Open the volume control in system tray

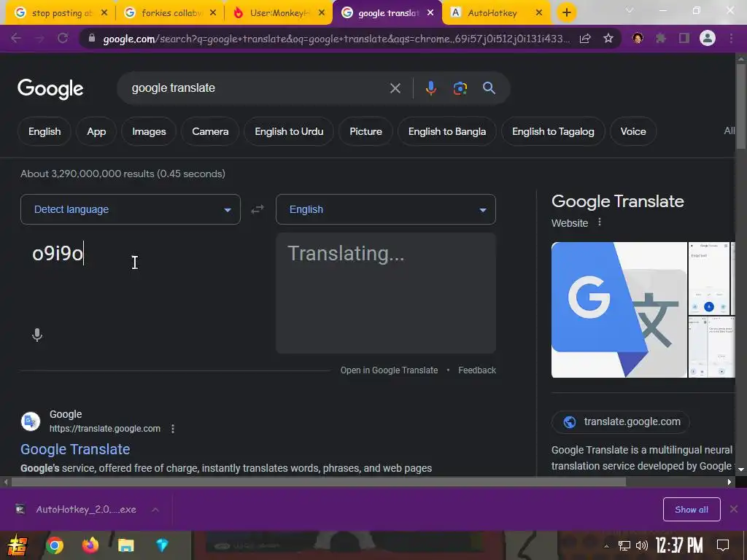pyautogui.click(x=642, y=545)
